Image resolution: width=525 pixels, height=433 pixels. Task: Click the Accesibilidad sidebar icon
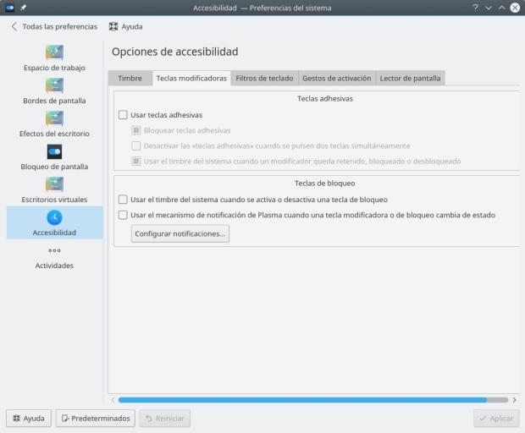tap(54, 216)
